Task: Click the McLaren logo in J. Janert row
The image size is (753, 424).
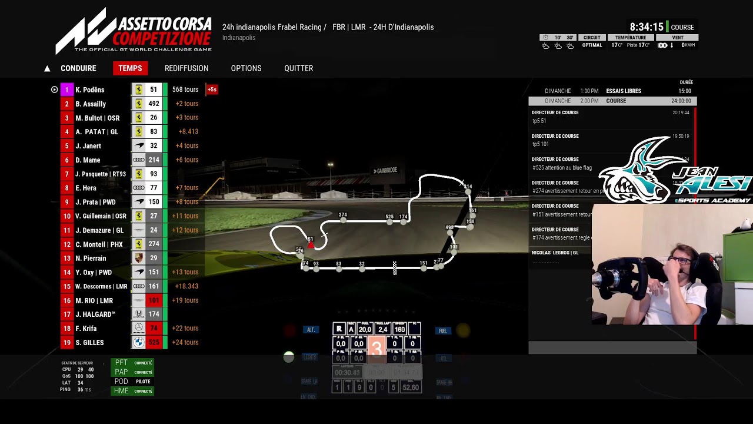Action: pos(138,146)
